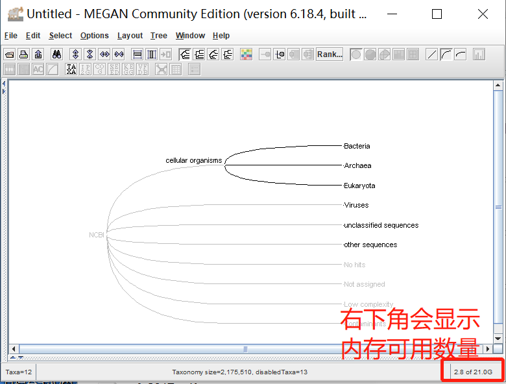Use flat rounded edge style
This screenshot has width=506, height=384.
pos(461,54)
